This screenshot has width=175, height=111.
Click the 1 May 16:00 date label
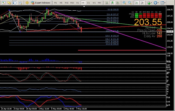coord(44,109)
